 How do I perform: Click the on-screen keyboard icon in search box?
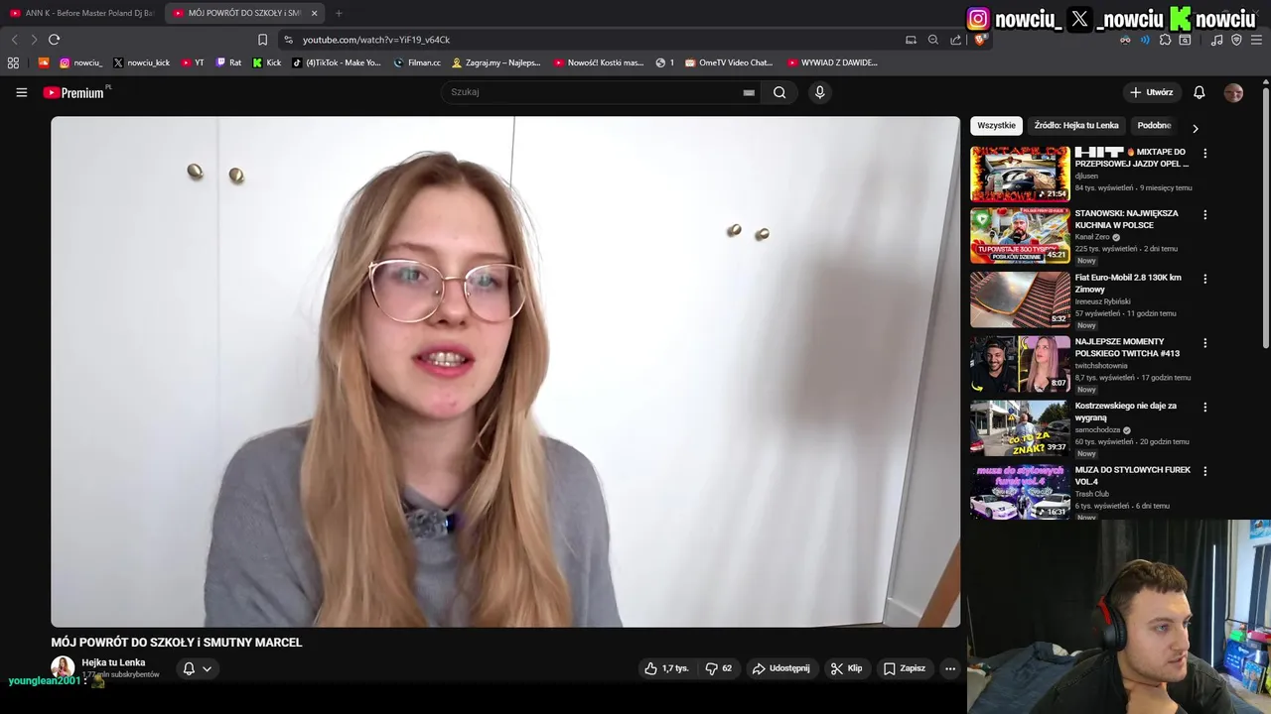(x=749, y=92)
